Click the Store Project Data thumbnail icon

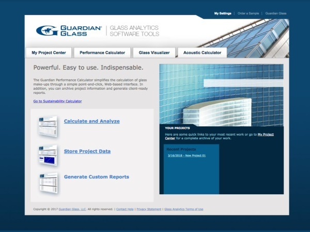coord(48,155)
